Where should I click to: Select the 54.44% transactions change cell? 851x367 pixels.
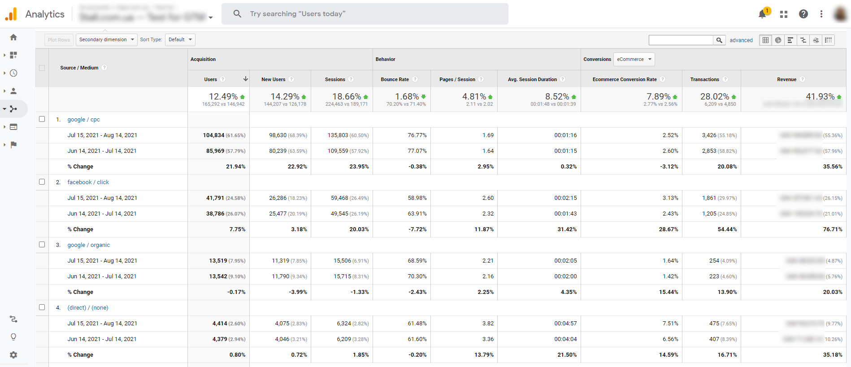click(x=711, y=229)
